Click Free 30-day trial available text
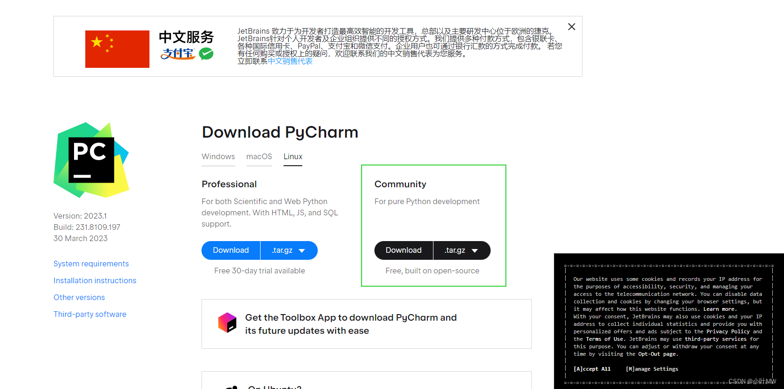The height and width of the screenshot is (389, 784). point(260,271)
